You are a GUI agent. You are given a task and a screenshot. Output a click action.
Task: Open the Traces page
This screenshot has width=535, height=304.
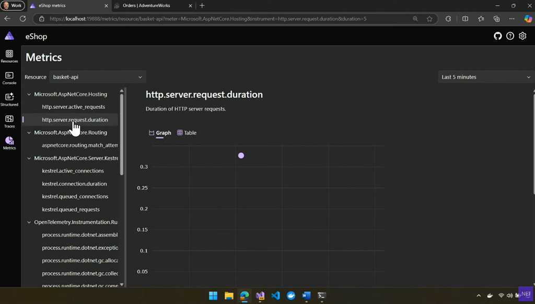(x=9, y=121)
